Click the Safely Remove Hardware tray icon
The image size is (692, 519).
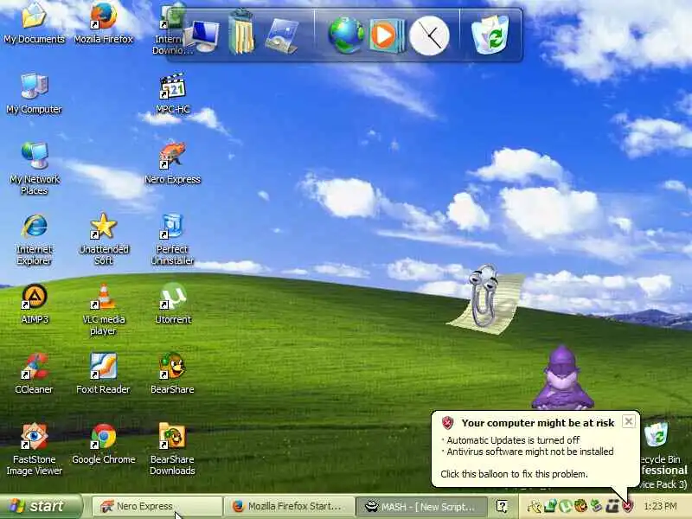point(596,506)
